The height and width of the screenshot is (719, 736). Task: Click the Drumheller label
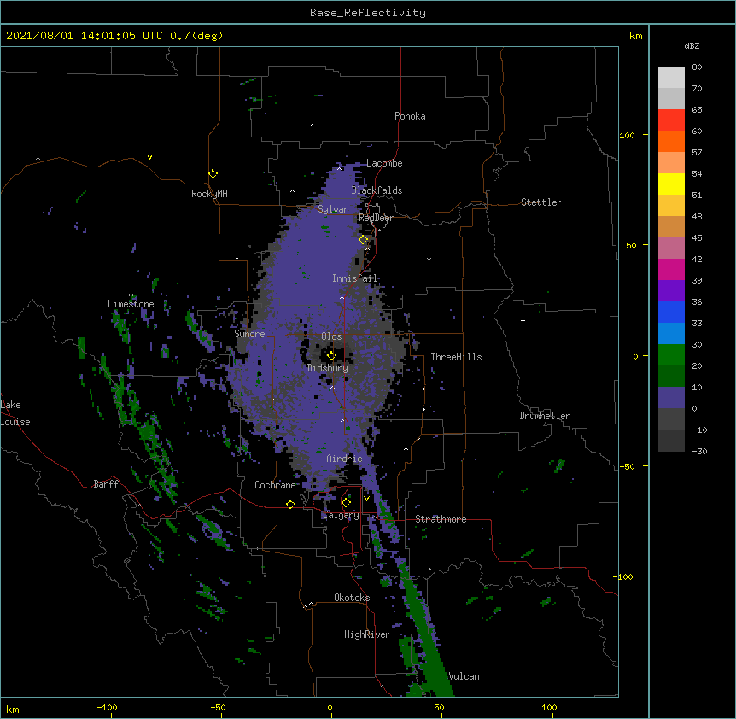click(545, 416)
